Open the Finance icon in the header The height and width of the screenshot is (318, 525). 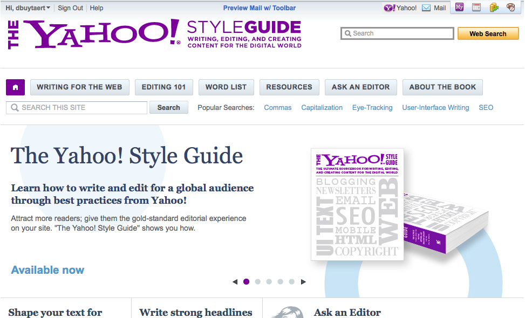tap(494, 8)
